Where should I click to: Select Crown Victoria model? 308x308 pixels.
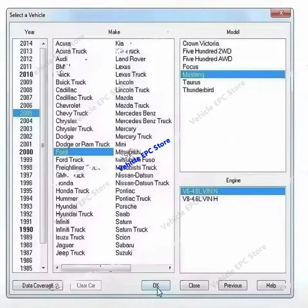(201, 44)
